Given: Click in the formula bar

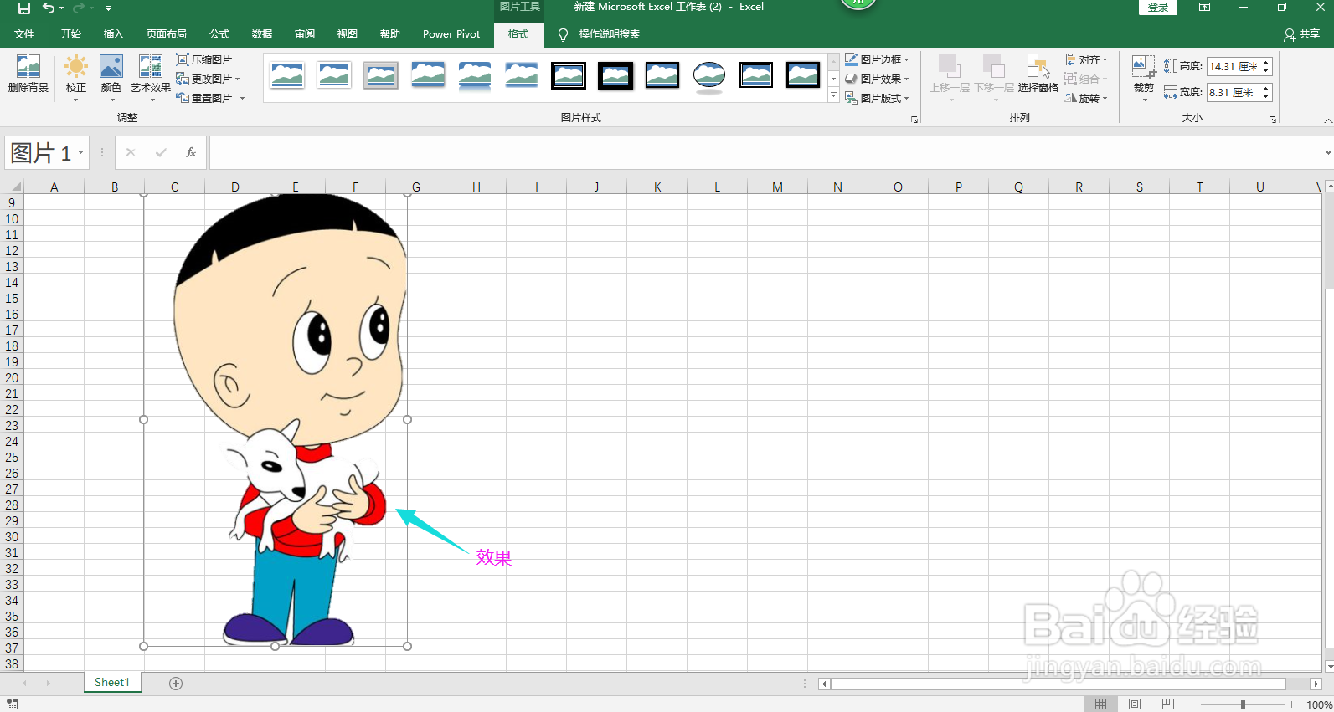Looking at the screenshot, I should [765, 152].
